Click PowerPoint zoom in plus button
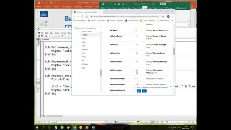Image resolution: width=231 pixels, height=130 pixels. (x=185, y=122)
